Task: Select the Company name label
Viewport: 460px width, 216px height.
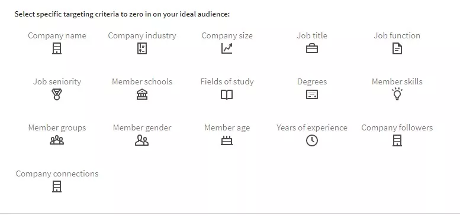Action: [x=57, y=35]
